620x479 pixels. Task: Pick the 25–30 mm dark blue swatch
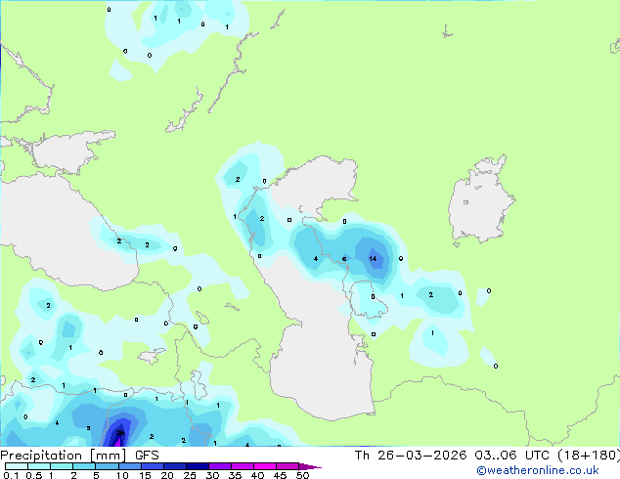point(197,466)
